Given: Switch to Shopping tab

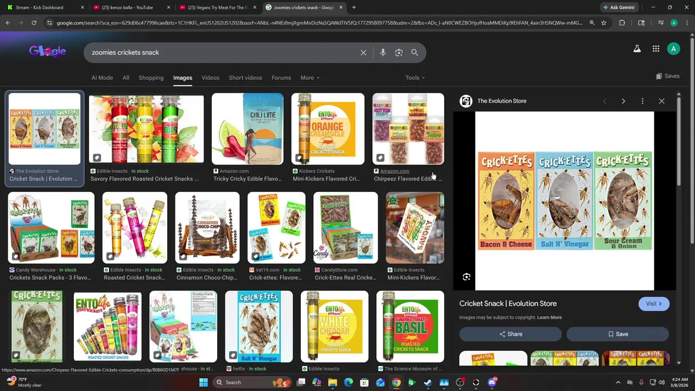Looking at the screenshot, I should pyautogui.click(x=151, y=78).
